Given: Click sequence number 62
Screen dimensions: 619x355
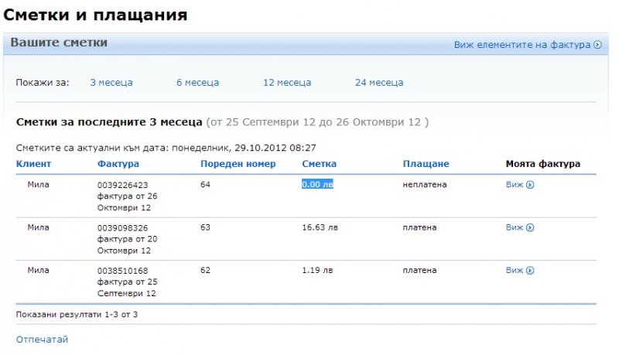Looking at the screenshot, I should click(205, 270).
